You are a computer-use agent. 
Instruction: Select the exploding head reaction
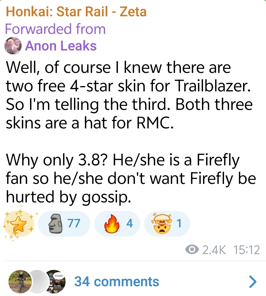[167, 223]
